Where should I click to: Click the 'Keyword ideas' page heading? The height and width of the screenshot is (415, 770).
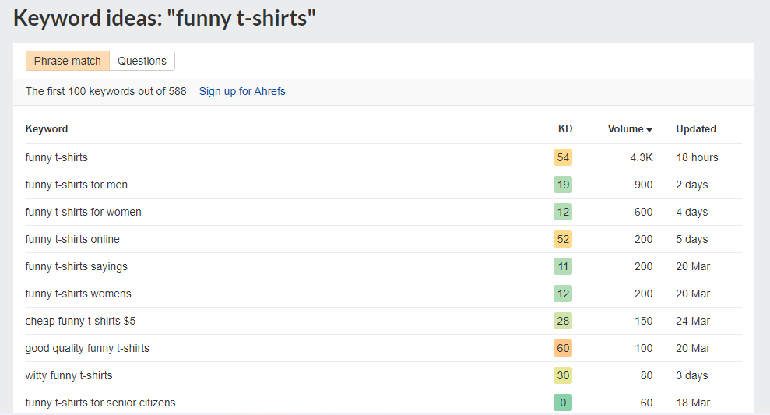[x=164, y=18]
